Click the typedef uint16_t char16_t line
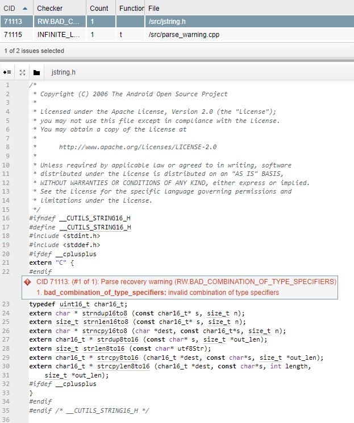The height and width of the screenshot is (423, 354). click(x=74, y=305)
